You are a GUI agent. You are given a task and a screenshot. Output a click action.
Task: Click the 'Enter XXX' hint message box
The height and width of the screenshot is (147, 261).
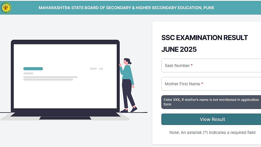click(211, 102)
